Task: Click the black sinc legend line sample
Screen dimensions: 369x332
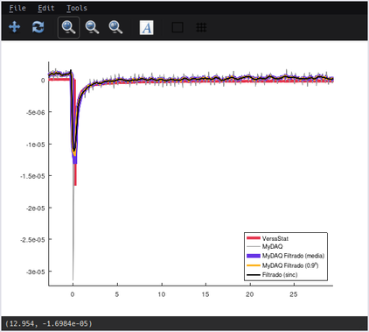Action: 254,275
